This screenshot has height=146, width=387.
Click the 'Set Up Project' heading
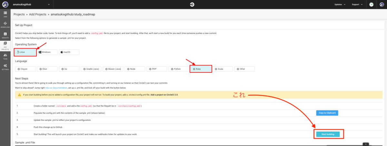point(24,25)
